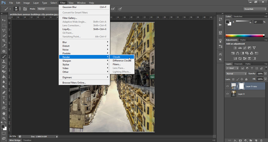
Task: Expand the Distort submenu
Action: tap(84, 46)
